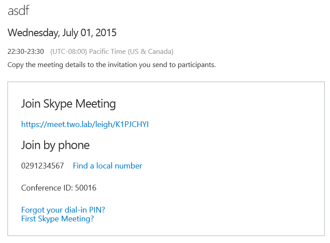Click the Find a local number link
The width and height of the screenshot is (330, 243).
click(x=107, y=166)
